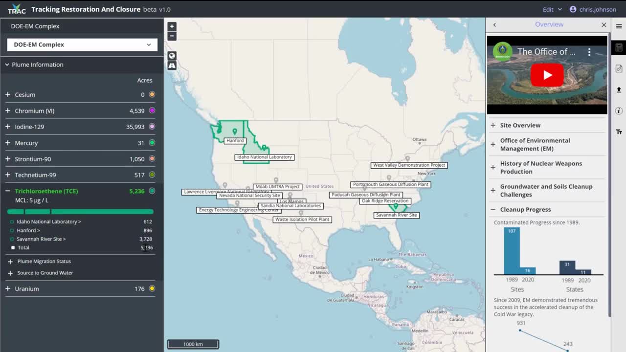This screenshot has width=626, height=352.
Task: Click the Iodine-129 color dot
Action: point(152,127)
